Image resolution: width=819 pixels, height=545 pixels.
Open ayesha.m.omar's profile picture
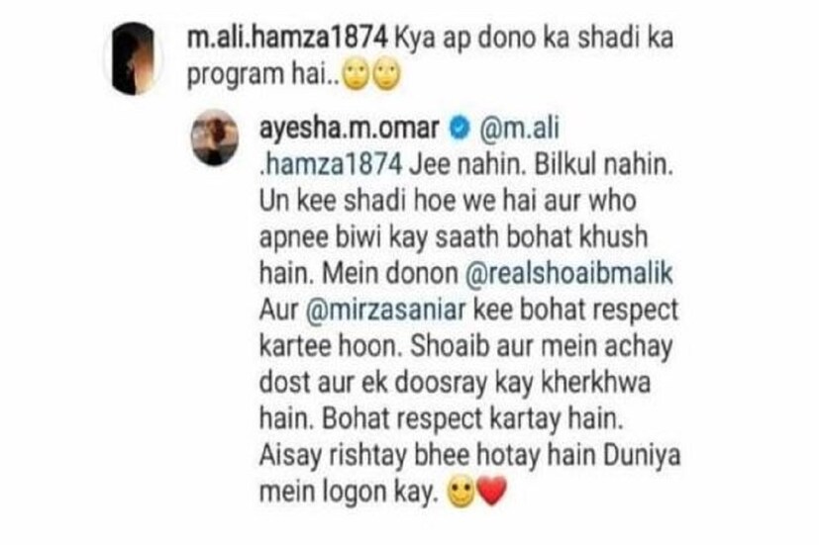pos(215,137)
